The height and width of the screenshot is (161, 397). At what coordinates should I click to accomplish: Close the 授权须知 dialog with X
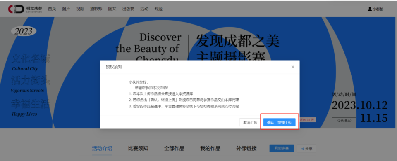(x=293, y=67)
